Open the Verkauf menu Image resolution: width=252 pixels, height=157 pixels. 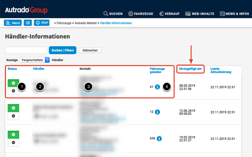point(169,14)
